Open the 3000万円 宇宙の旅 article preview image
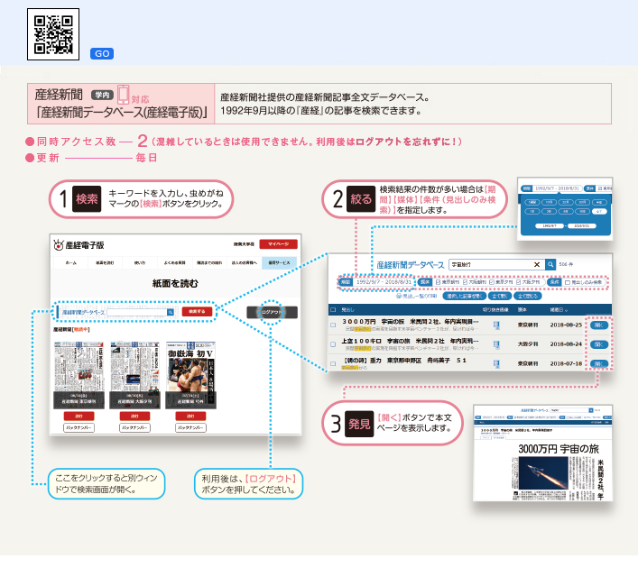Screen dimensions: 638x586 [x=542, y=453]
